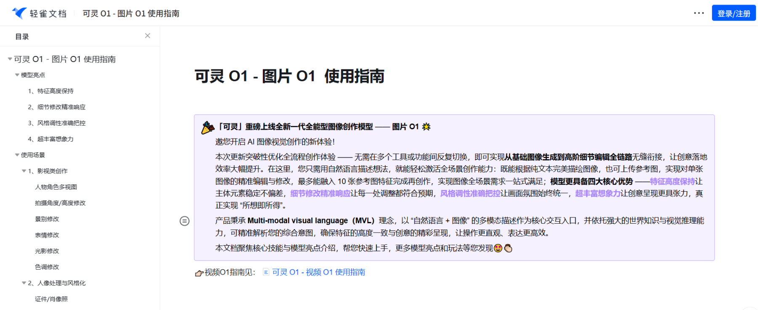Open the three-dot more options menu
Image resolution: width=758 pixels, height=310 pixels.
pyautogui.click(x=699, y=13)
